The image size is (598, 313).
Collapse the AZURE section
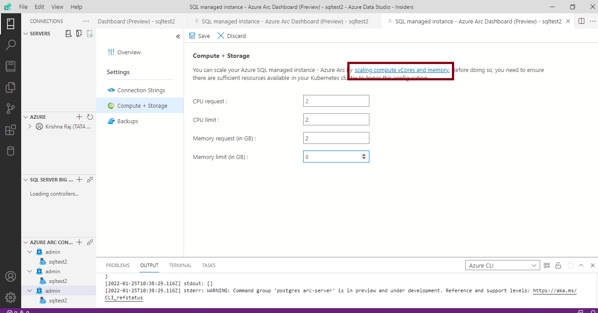pos(25,117)
